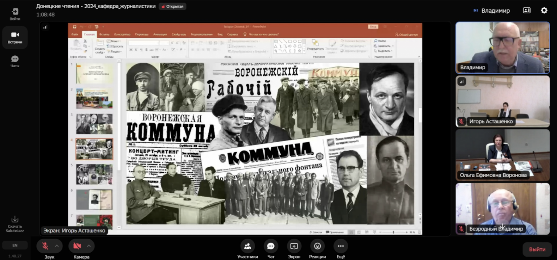Click fit slide to window icon
Image resolution: width=557 pixels, height=260 pixels.
point(419,232)
